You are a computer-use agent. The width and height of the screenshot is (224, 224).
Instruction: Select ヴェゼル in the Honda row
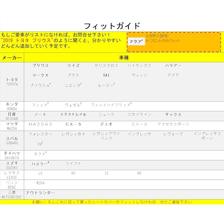pos(73,105)
